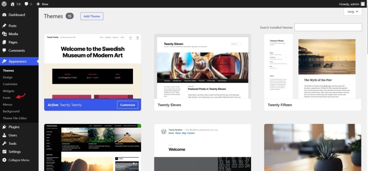Open theme thumbnail with potted plant
Image resolution: width=368 pixels, height=171 pixels.
(313, 148)
